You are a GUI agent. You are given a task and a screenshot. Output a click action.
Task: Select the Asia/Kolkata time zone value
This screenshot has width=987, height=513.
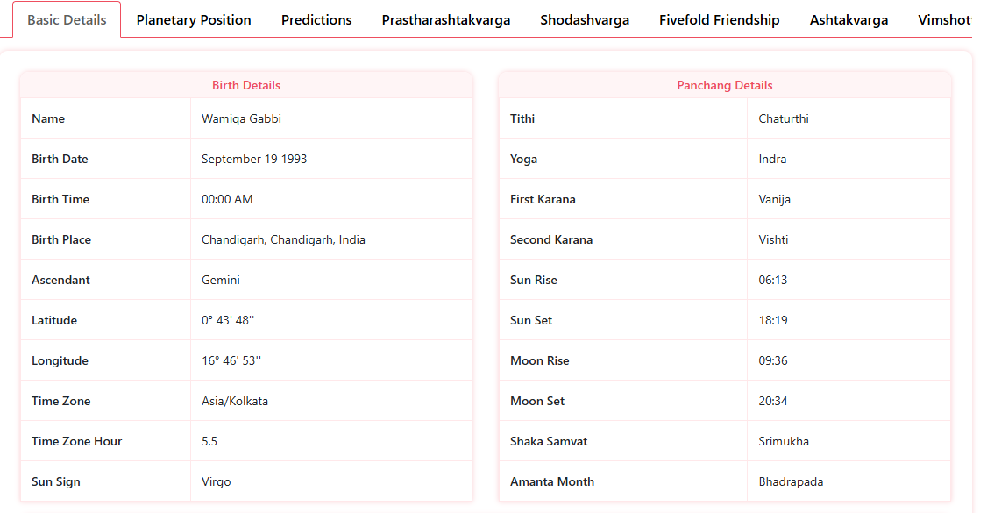pyautogui.click(x=235, y=401)
